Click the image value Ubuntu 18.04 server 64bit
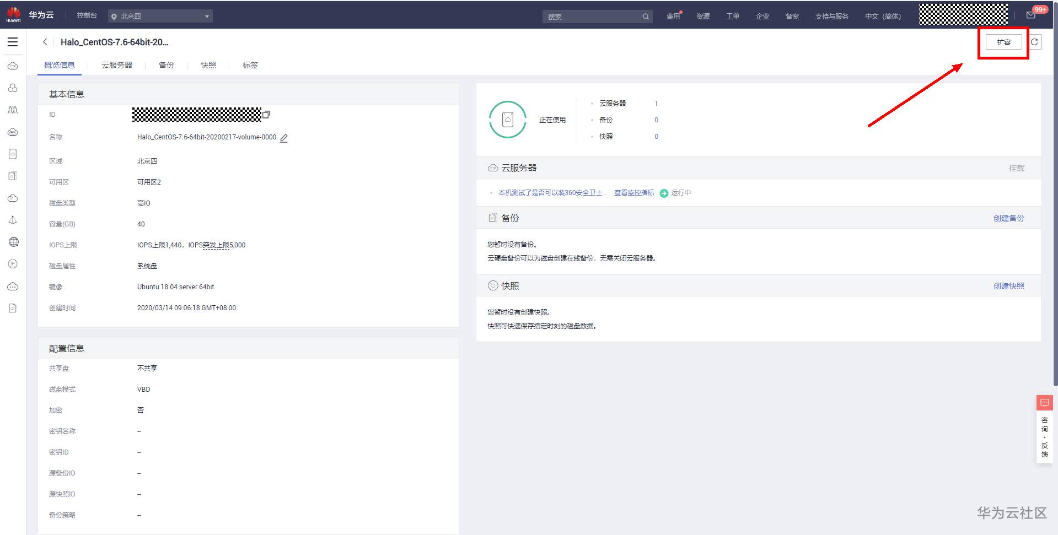The height and width of the screenshot is (535, 1058). (x=175, y=287)
